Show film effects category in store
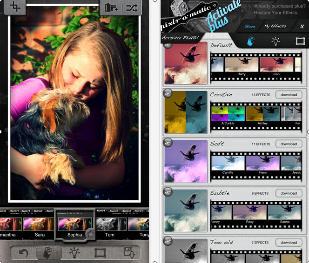Screen dimensions: 309x263 pyautogui.click(x=251, y=41)
